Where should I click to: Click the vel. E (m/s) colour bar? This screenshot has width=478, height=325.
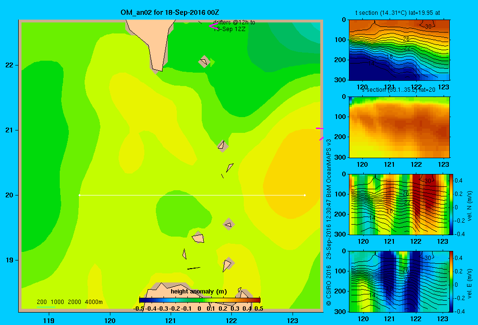click(x=451, y=282)
